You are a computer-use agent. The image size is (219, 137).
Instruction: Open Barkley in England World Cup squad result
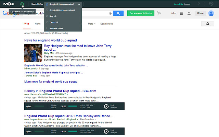tap(60, 91)
